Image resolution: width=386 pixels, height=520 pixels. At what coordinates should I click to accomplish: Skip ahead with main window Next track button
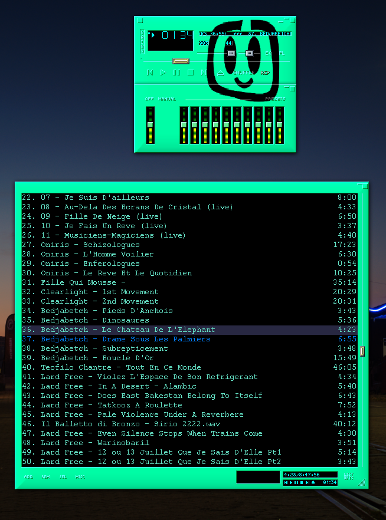204,73
